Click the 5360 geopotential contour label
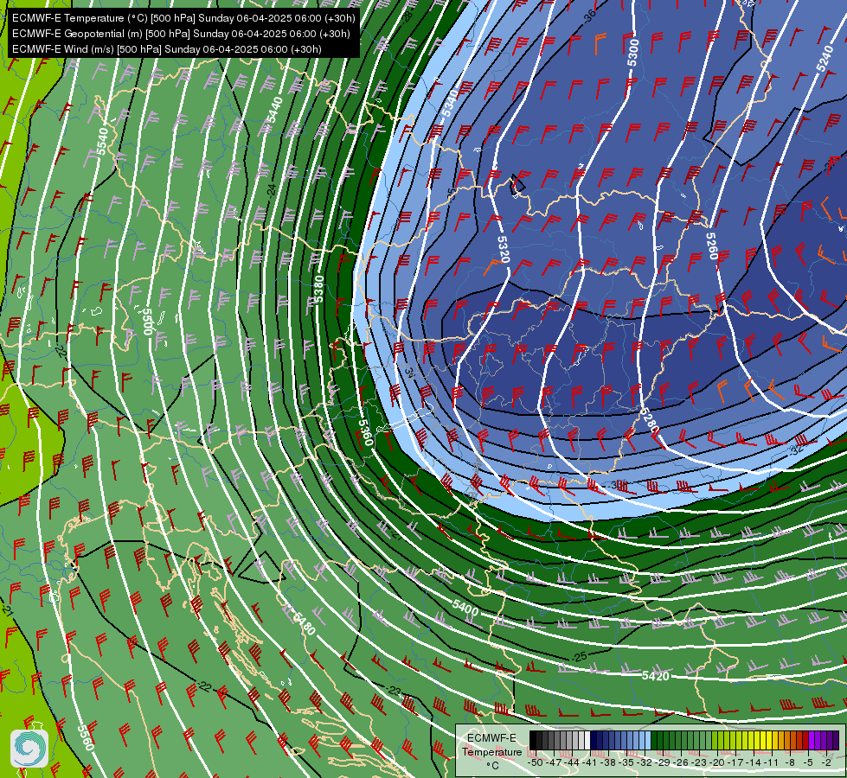Image resolution: width=847 pixels, height=778 pixels. click(x=366, y=432)
